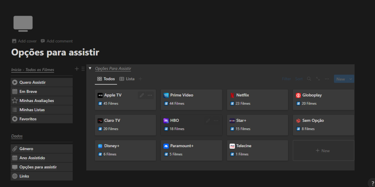Open the Apple TV card

(x=125, y=99)
